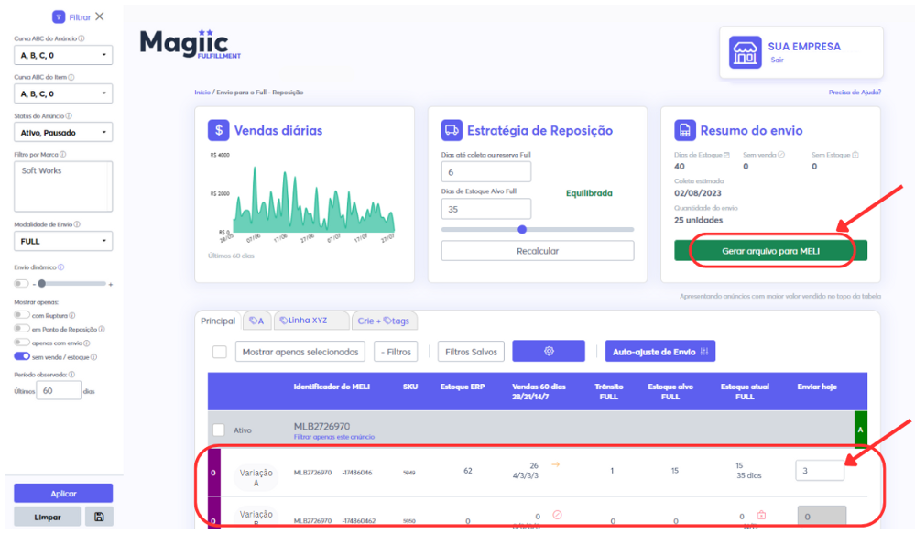The width and height of the screenshot is (915, 534).
Task: Open the Crie + tags tab
Action: click(384, 321)
